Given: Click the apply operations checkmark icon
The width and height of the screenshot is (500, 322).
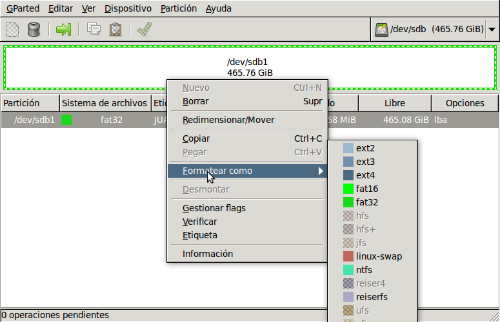Looking at the screenshot, I should click(145, 29).
